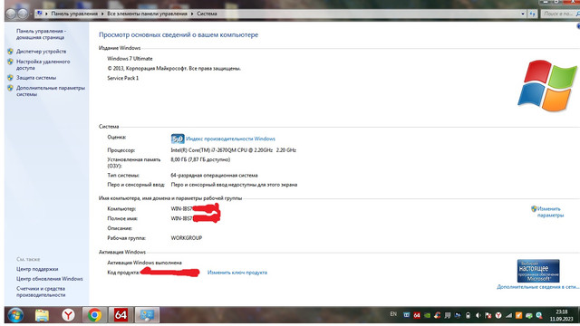Select Все элементы панели управления breadcrumb
The height and width of the screenshot is (326, 580).
pos(147,14)
